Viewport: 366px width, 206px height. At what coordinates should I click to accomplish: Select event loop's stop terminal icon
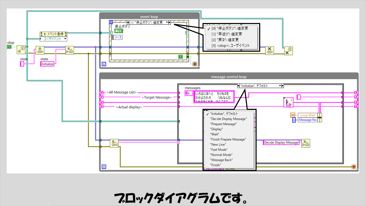point(195,64)
